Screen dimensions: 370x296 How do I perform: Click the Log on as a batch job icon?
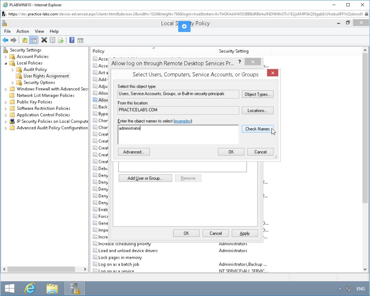click(95, 264)
